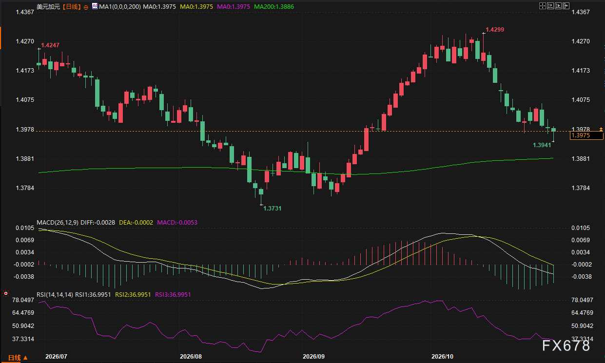Click the chart play-forward axis icon
Screen dimensions: 605x363
coord(558,6)
